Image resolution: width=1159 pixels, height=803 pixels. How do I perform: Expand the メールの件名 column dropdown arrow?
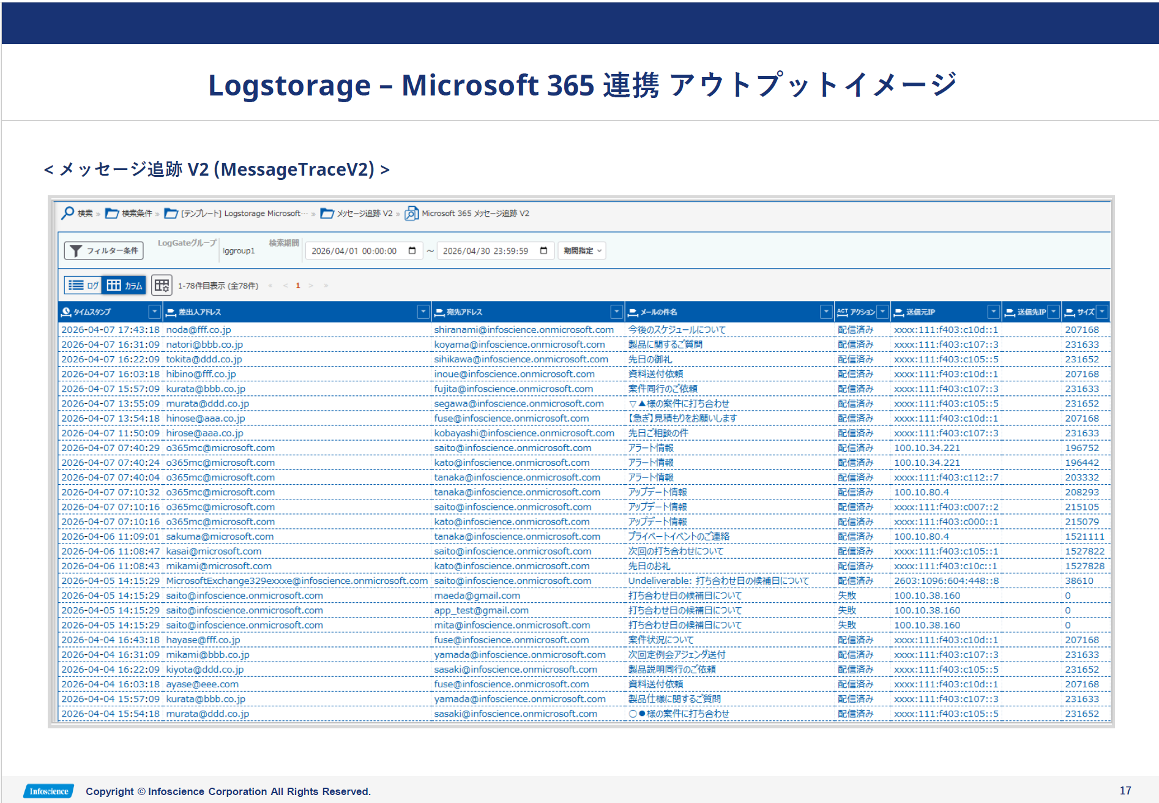point(826,312)
